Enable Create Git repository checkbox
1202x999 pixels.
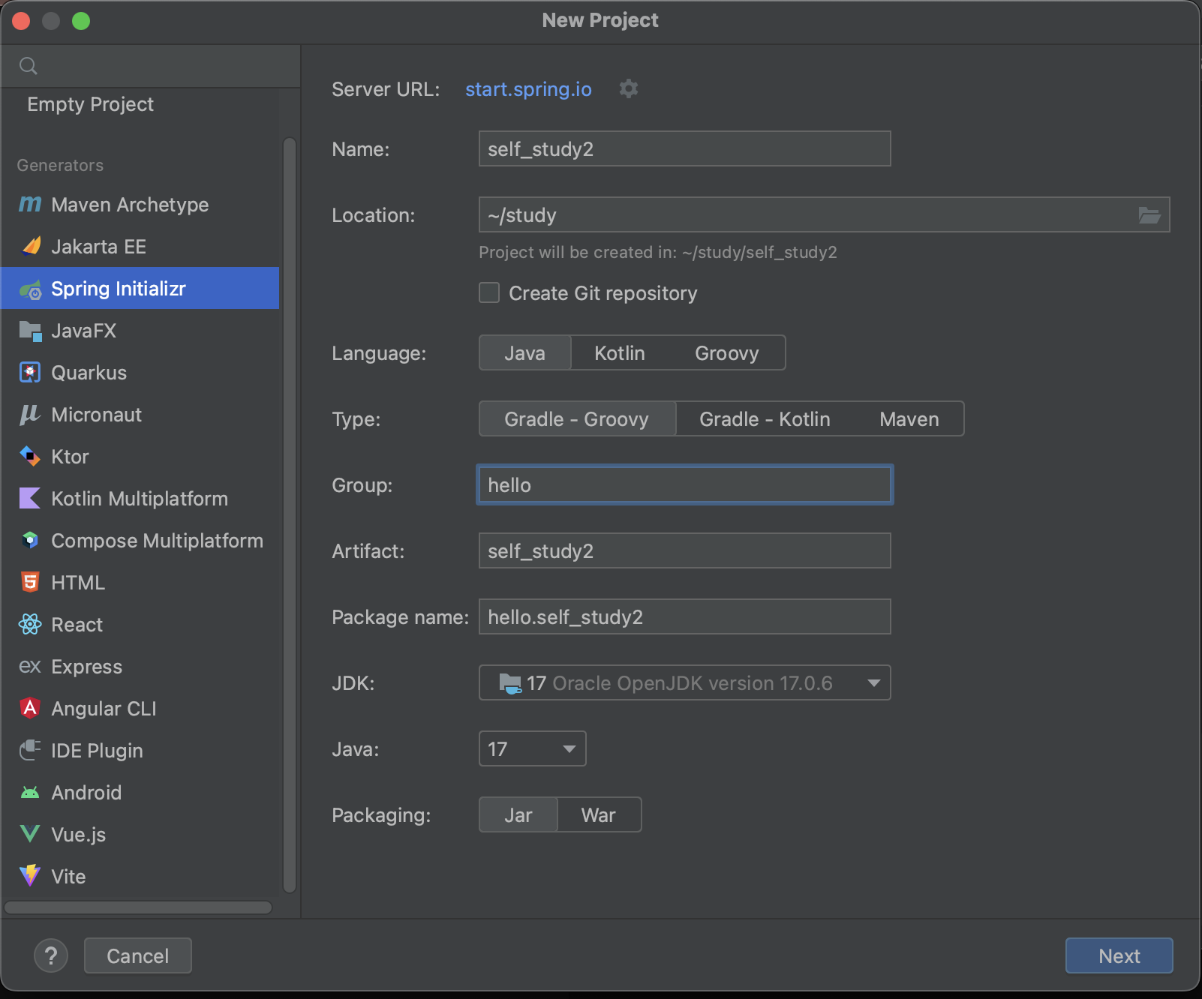tap(489, 292)
